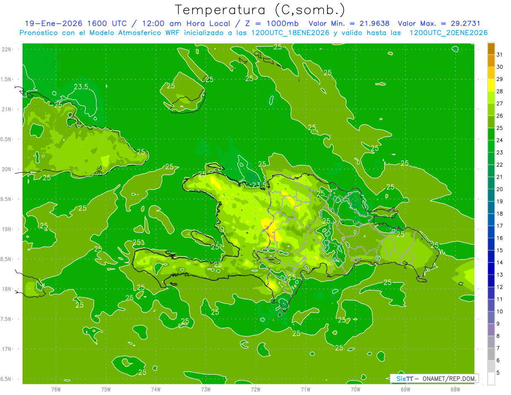Screen dimensions: 511x395
Task: Click the "1200UTC_18ENE2026" initialization time
Action: pos(290,33)
